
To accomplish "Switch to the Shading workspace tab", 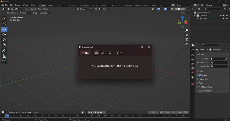I will (x=95, y=5).
